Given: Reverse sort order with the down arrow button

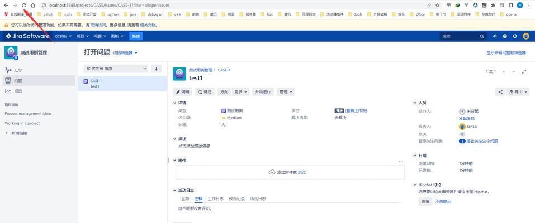Looking at the screenshot, I should [157, 69].
